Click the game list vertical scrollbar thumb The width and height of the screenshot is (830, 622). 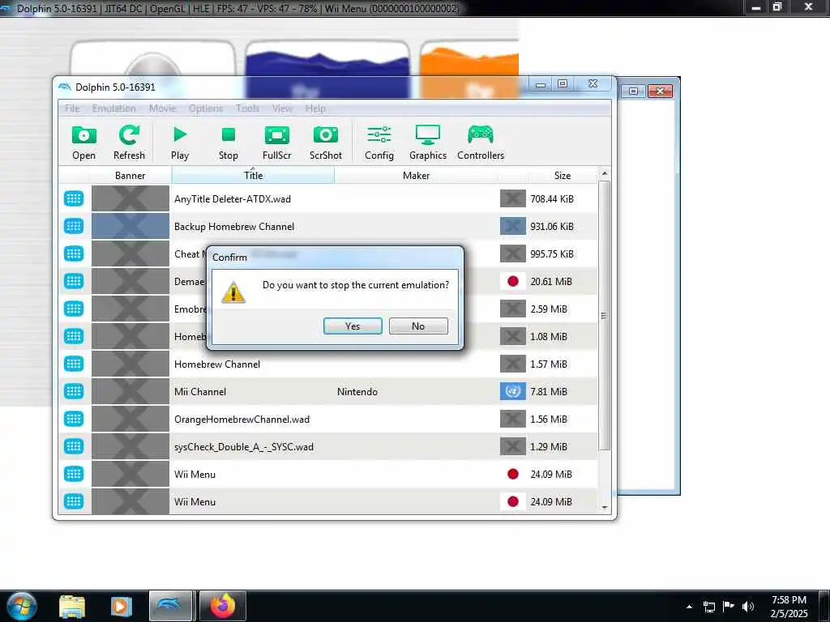tap(605, 316)
